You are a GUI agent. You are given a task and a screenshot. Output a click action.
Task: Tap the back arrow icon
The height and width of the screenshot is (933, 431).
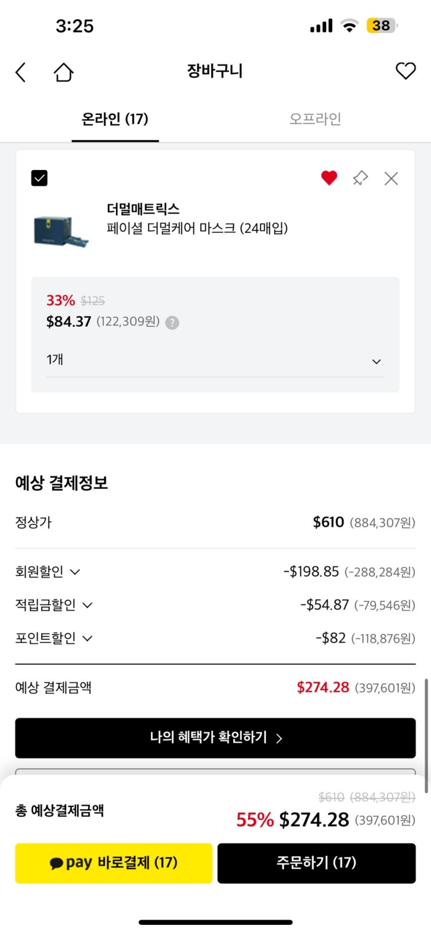(x=21, y=73)
